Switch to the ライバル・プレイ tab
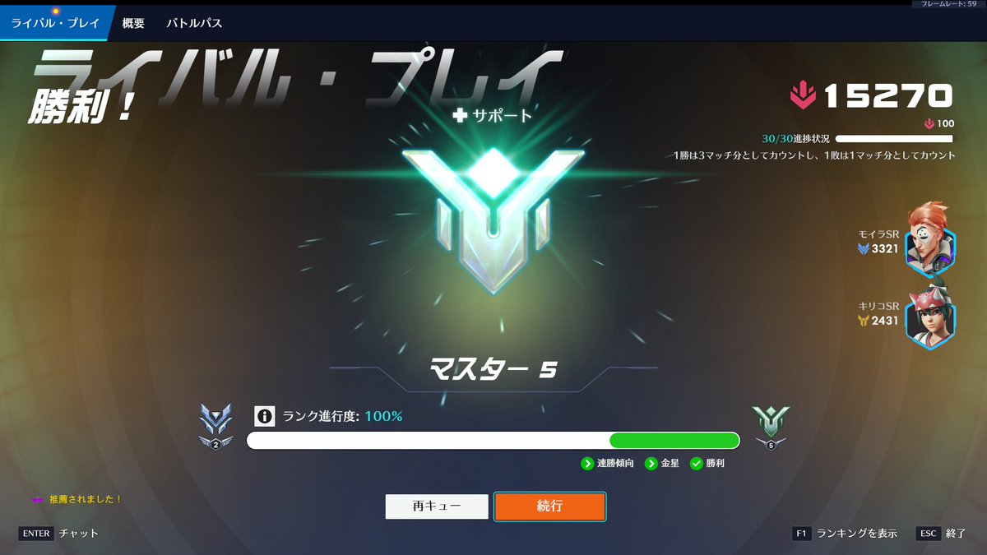 [55, 23]
